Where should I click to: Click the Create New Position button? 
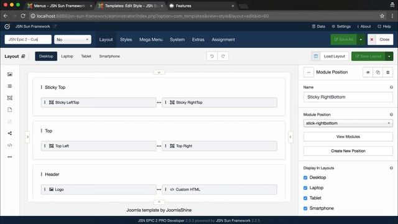[x=348, y=151]
